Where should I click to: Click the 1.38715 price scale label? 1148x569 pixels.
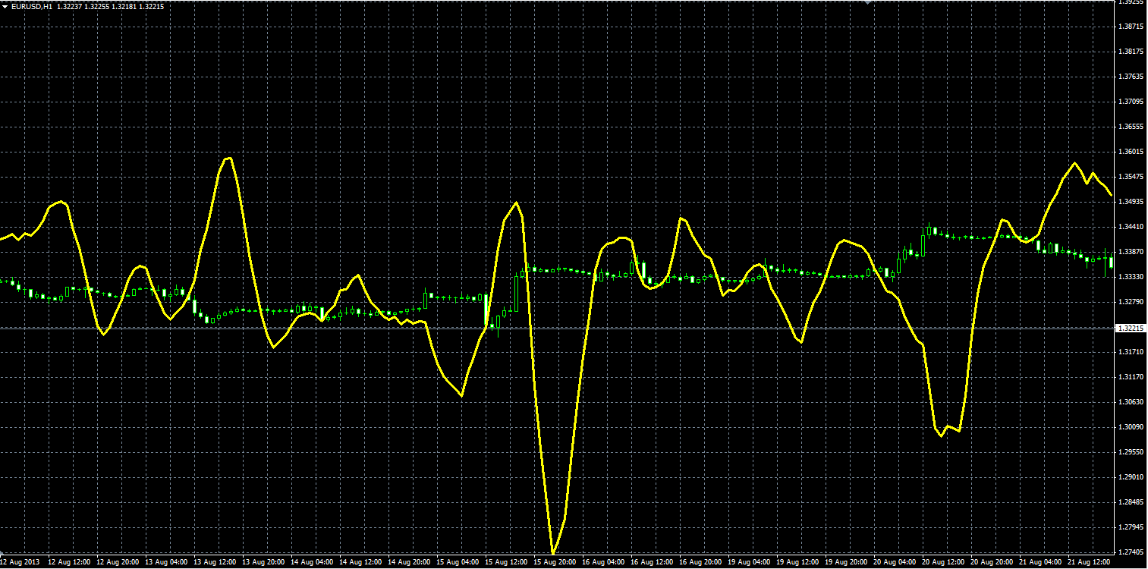tap(1131, 27)
